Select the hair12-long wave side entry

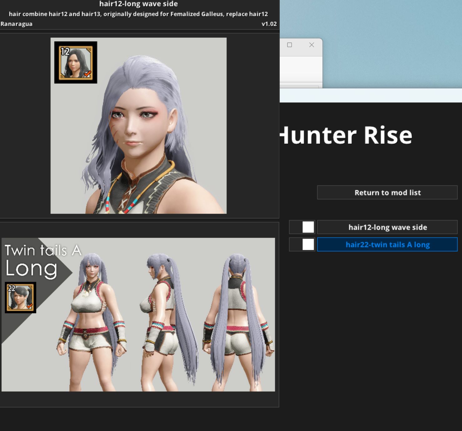click(x=387, y=227)
